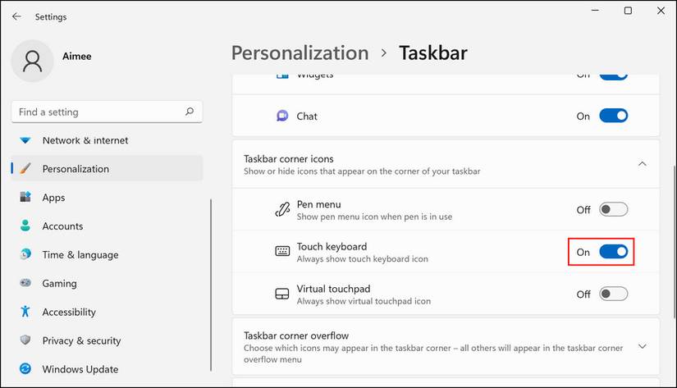Click the Time & language globe icon
Viewport: 677px width, 388px height.
point(25,254)
